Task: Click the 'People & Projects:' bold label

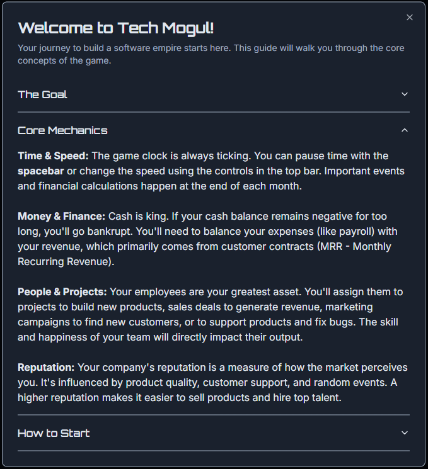Action: click(x=62, y=292)
